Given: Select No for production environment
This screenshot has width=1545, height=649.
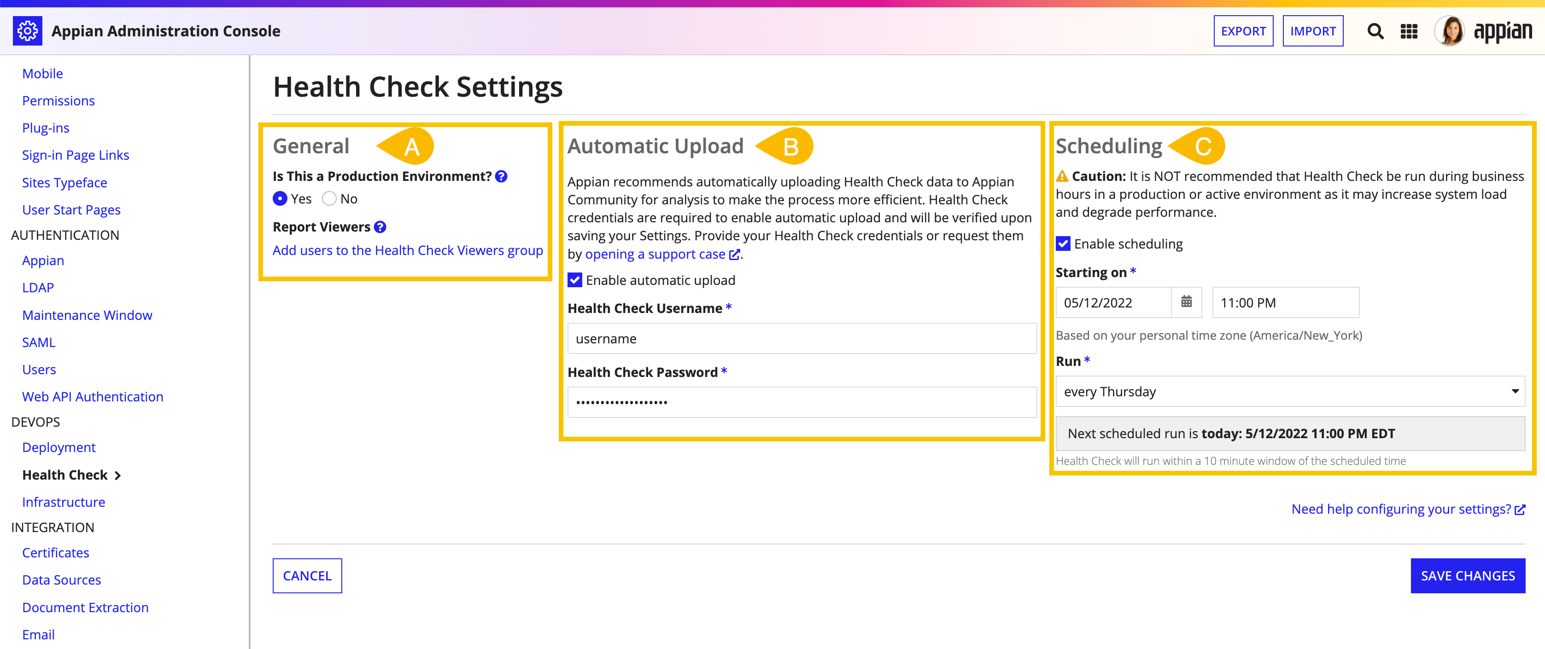Looking at the screenshot, I should click(329, 199).
